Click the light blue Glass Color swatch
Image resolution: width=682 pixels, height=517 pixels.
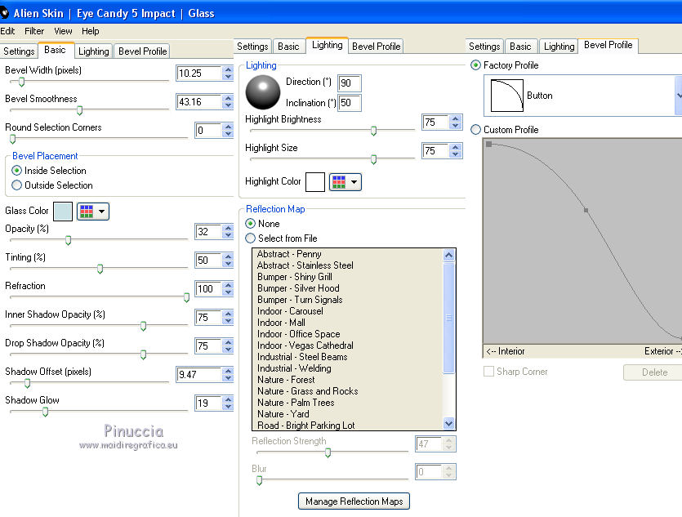(63, 212)
